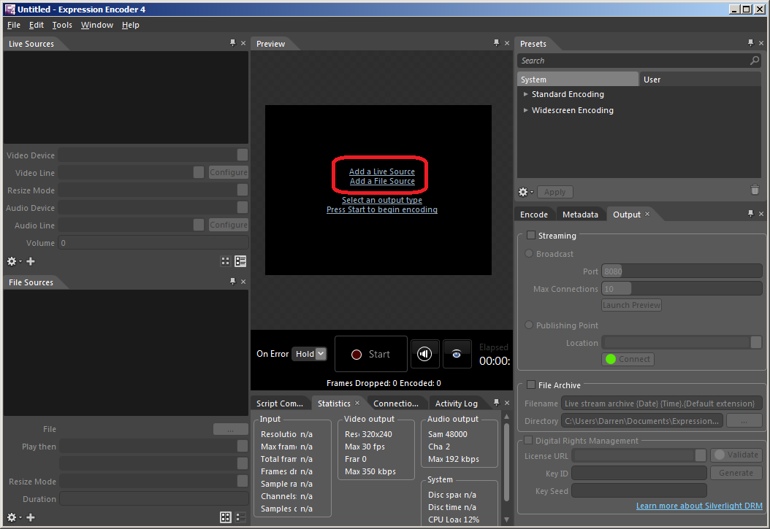Screen dimensions: 770x529
Task: Enable the Streaming checkbox
Action: pyautogui.click(x=531, y=236)
